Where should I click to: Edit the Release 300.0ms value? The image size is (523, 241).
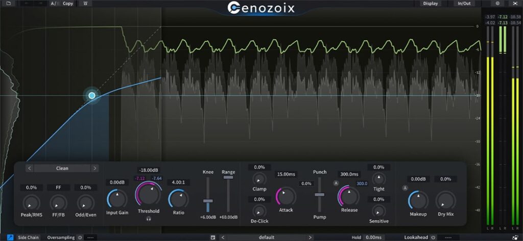349,174
